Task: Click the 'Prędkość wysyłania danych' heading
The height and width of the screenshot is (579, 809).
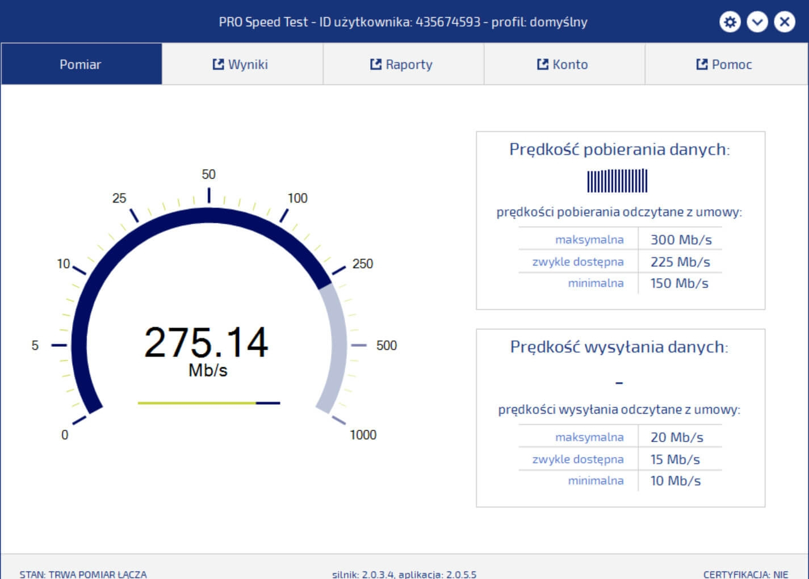Action: pos(619,347)
